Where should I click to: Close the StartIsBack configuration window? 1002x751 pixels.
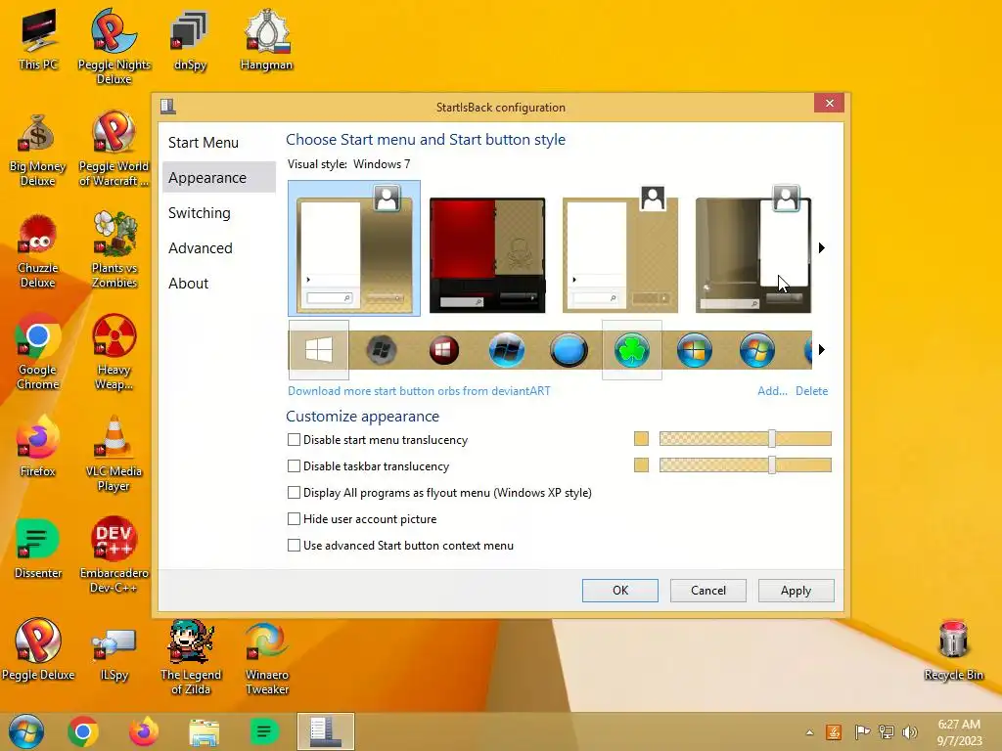coord(830,103)
